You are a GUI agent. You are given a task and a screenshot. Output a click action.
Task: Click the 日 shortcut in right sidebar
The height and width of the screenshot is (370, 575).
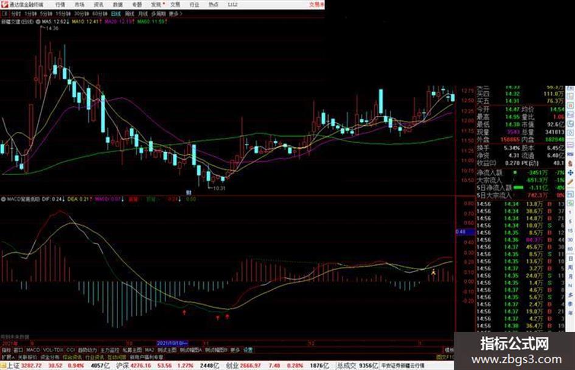(x=570, y=258)
